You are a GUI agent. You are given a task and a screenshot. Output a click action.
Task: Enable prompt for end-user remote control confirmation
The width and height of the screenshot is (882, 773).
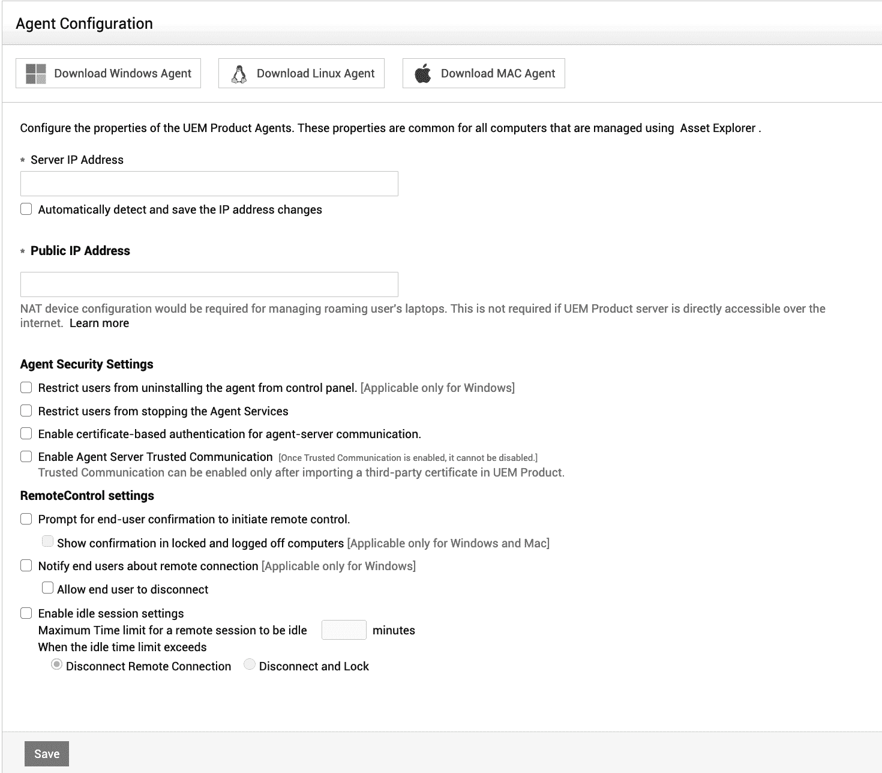point(26,519)
